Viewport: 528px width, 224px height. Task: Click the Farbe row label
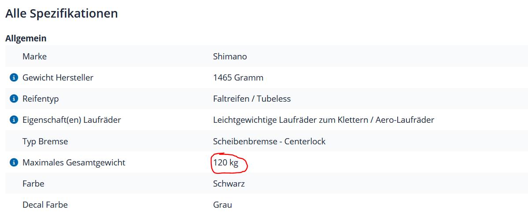(33, 184)
